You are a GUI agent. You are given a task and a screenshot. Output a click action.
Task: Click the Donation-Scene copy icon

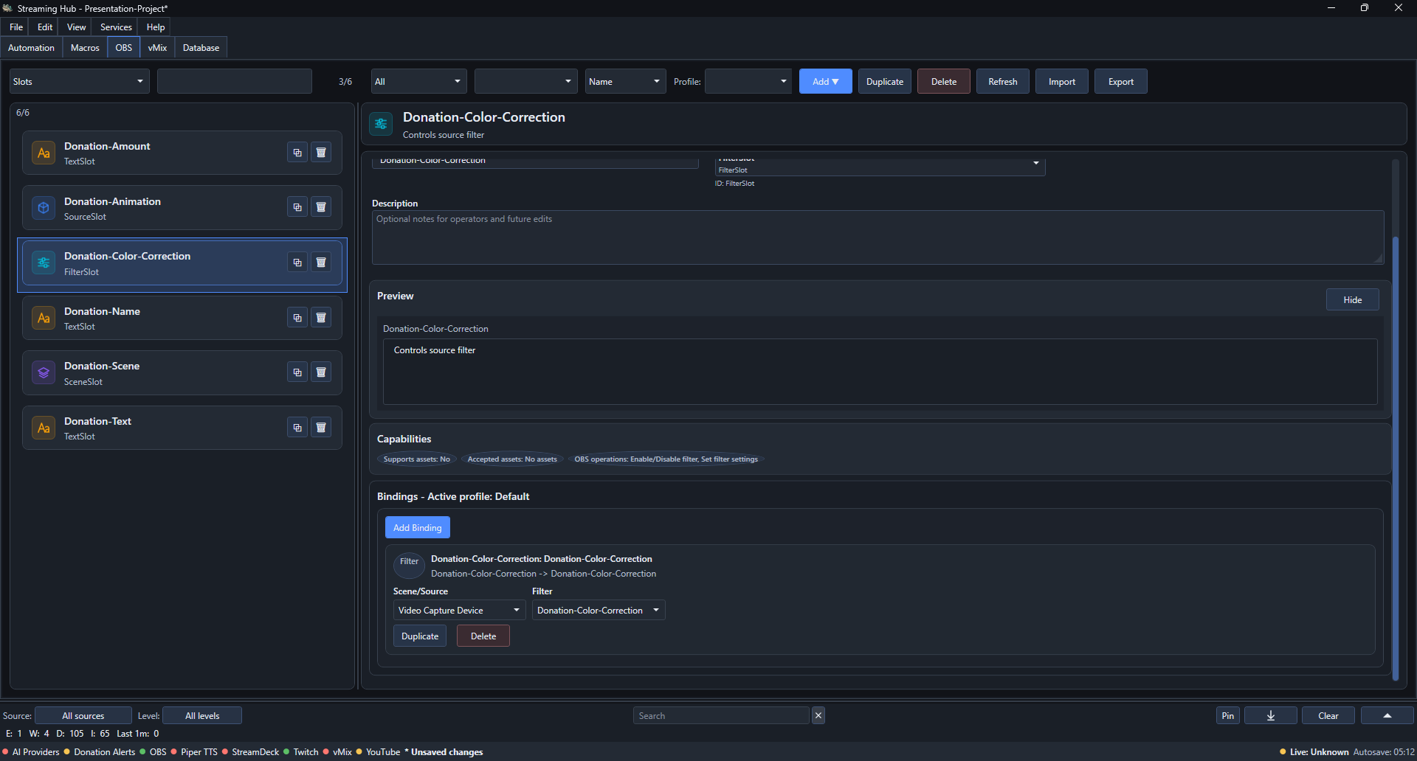coord(297,372)
